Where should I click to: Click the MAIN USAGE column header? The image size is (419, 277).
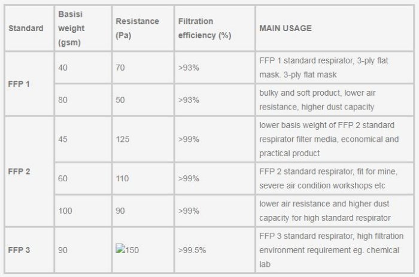click(x=285, y=29)
